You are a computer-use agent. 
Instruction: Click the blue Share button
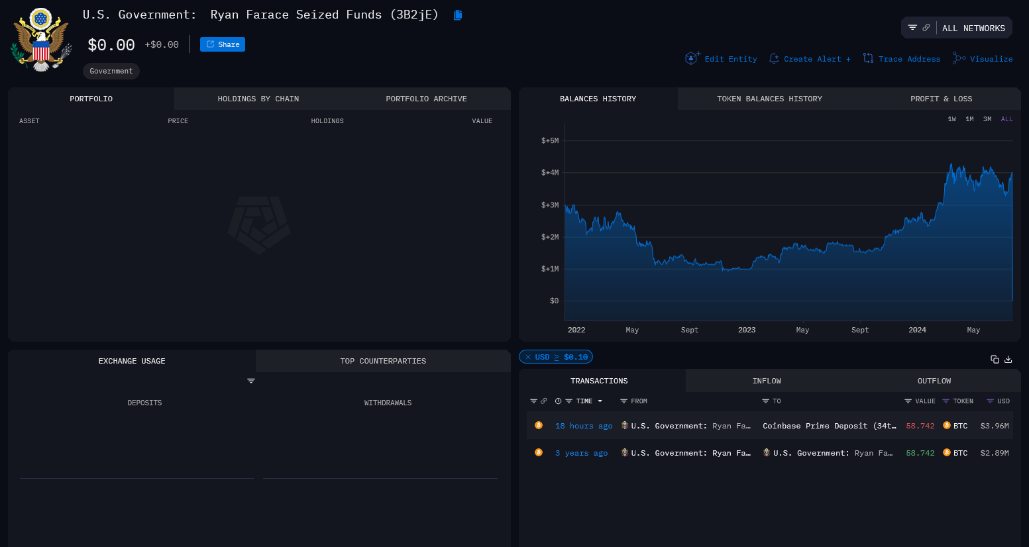pyautogui.click(x=223, y=44)
